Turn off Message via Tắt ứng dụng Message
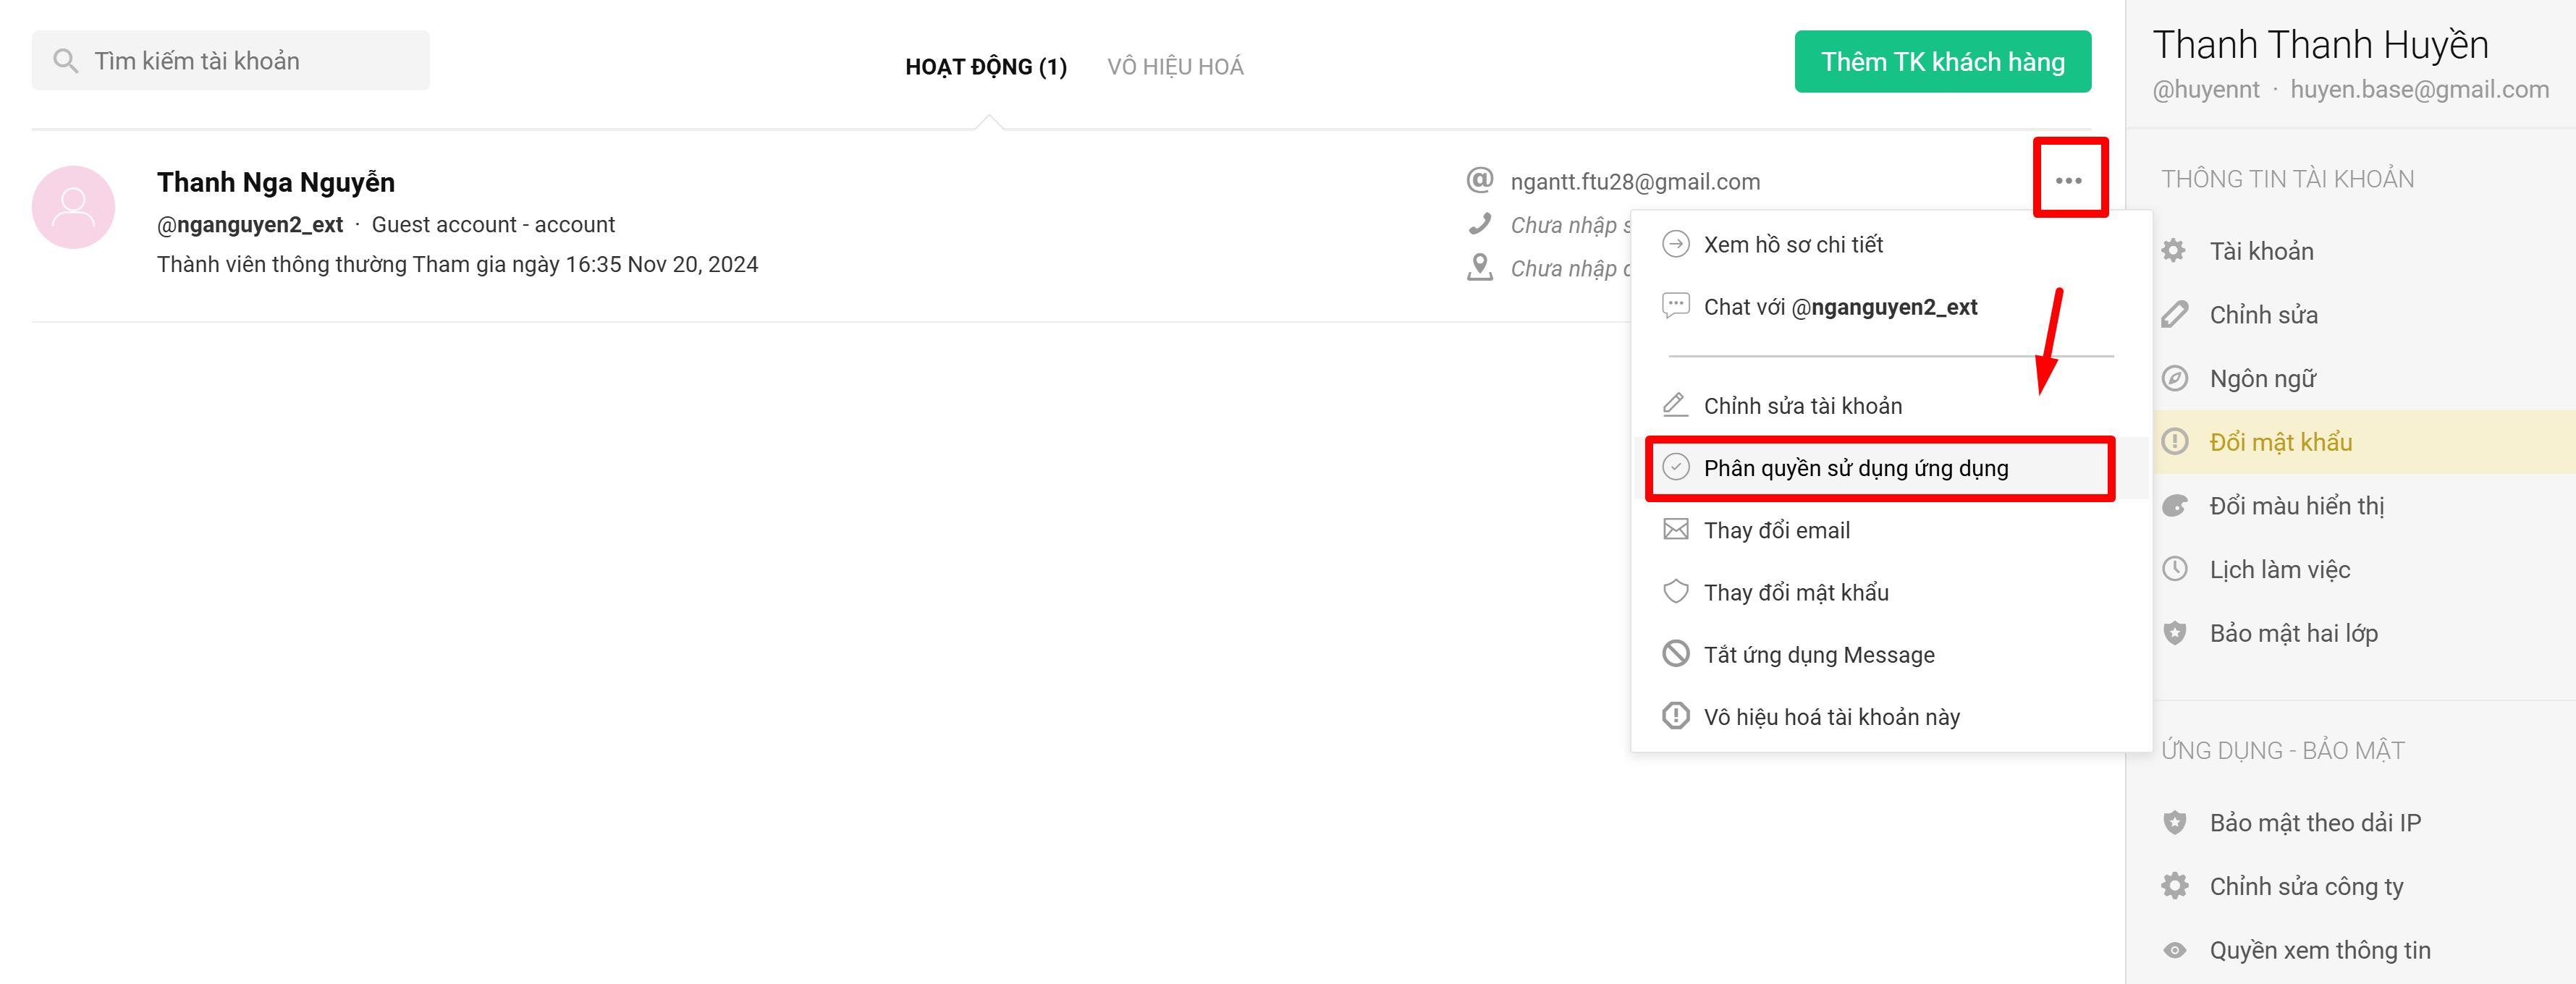The width and height of the screenshot is (2576, 984). point(1818,655)
